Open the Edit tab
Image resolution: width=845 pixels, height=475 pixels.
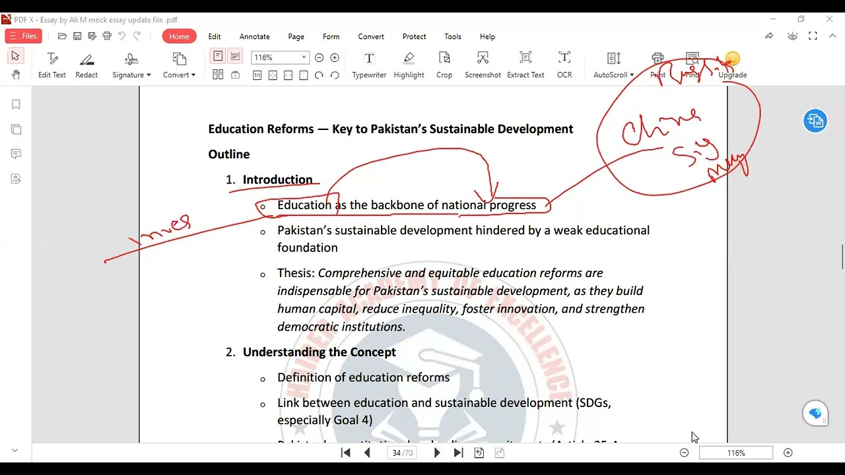pyautogui.click(x=215, y=36)
